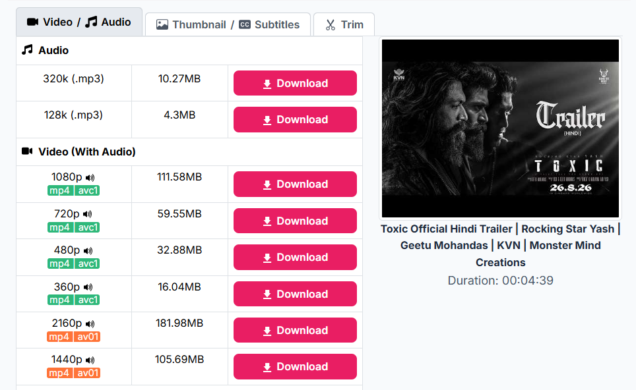
Task: Open the Thumbnail / Subtitles tab
Action: point(228,24)
